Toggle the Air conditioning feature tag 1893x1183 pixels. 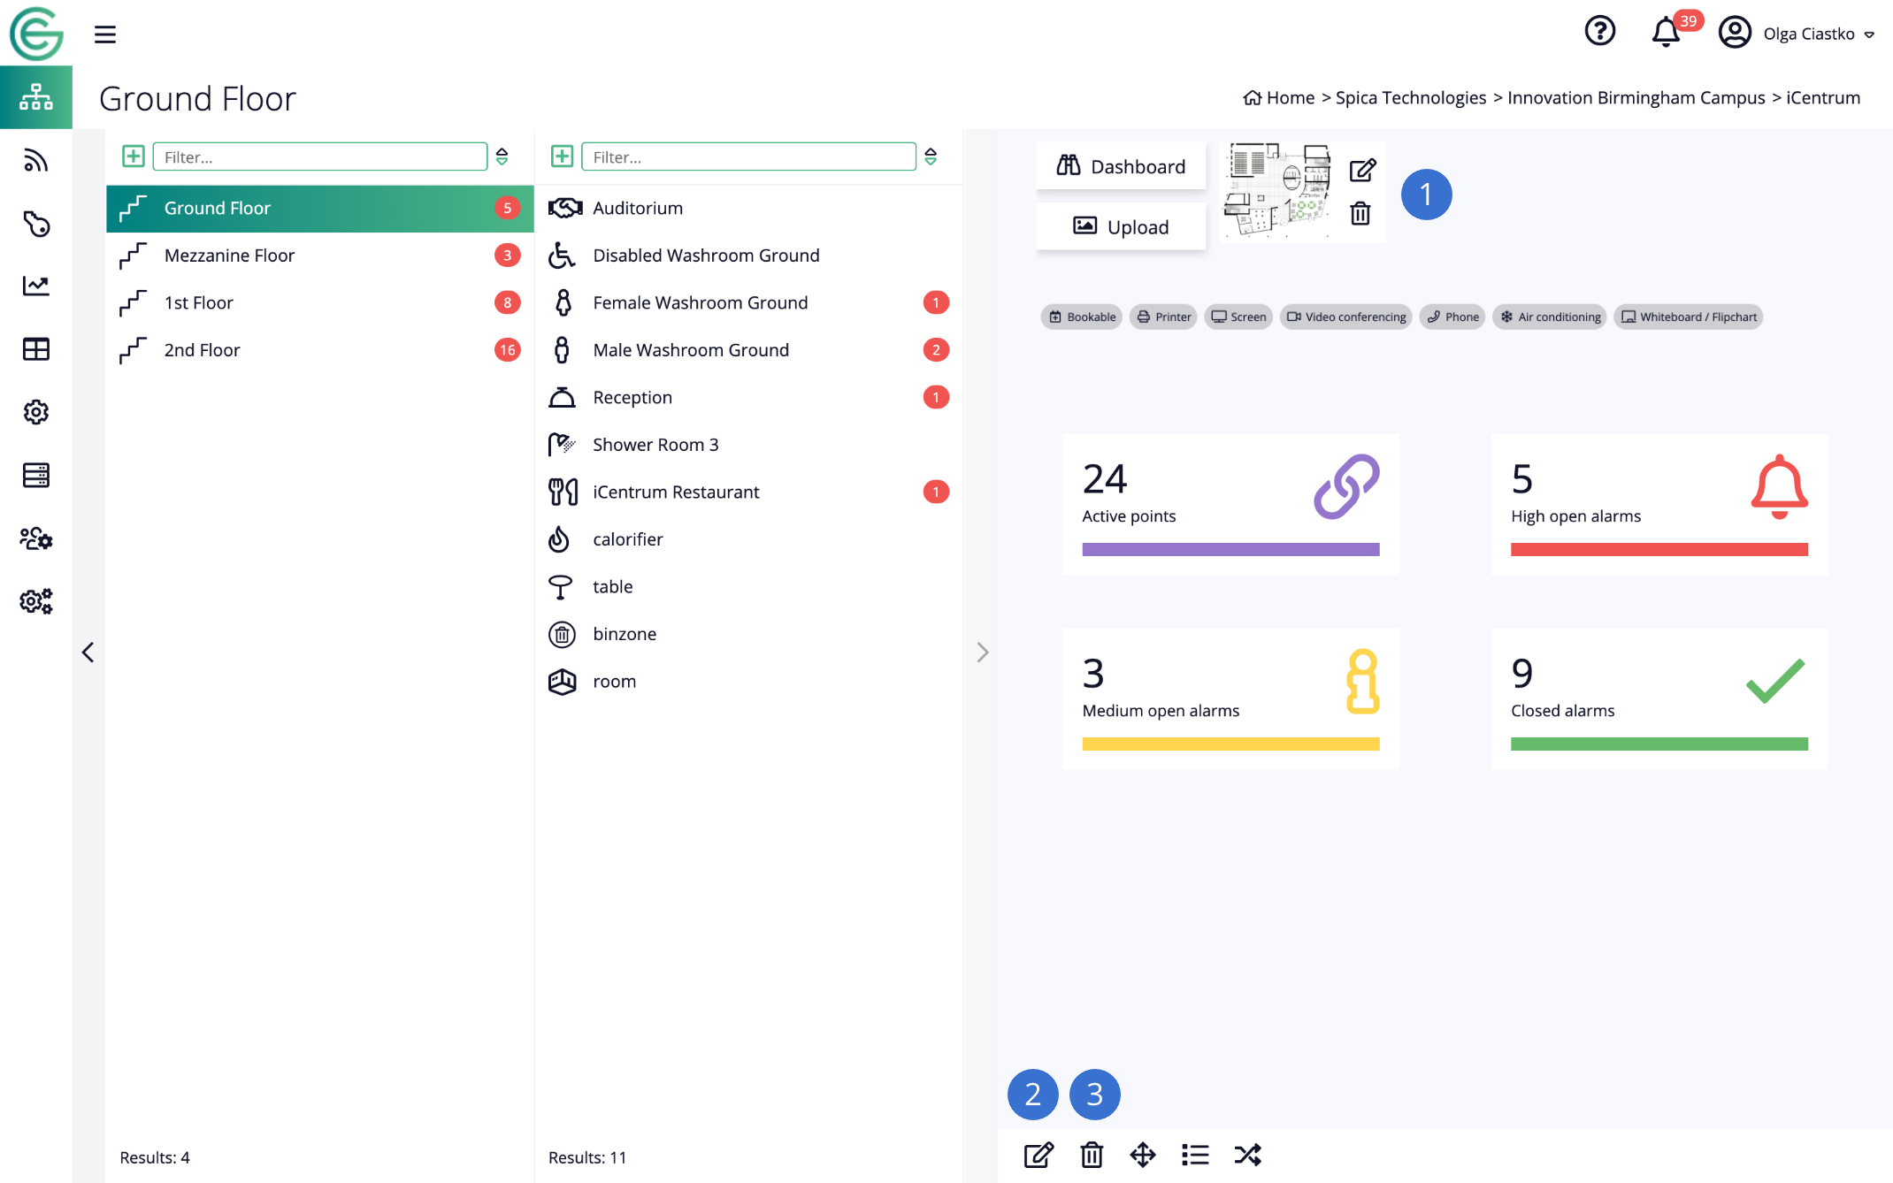(x=1550, y=317)
